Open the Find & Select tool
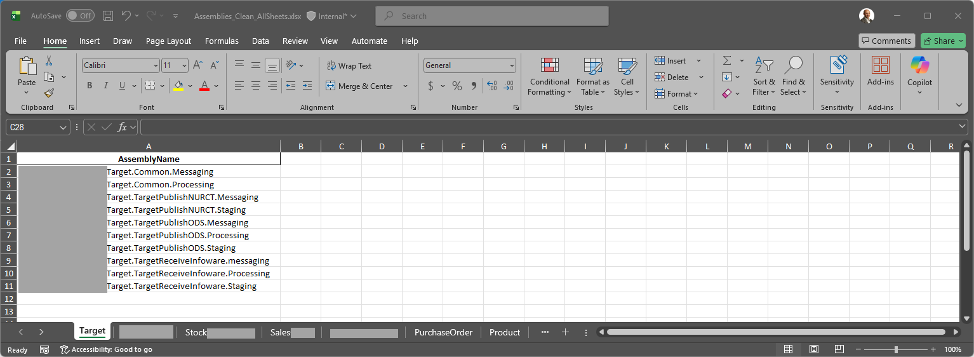This screenshot has height=357, width=974. [x=793, y=77]
